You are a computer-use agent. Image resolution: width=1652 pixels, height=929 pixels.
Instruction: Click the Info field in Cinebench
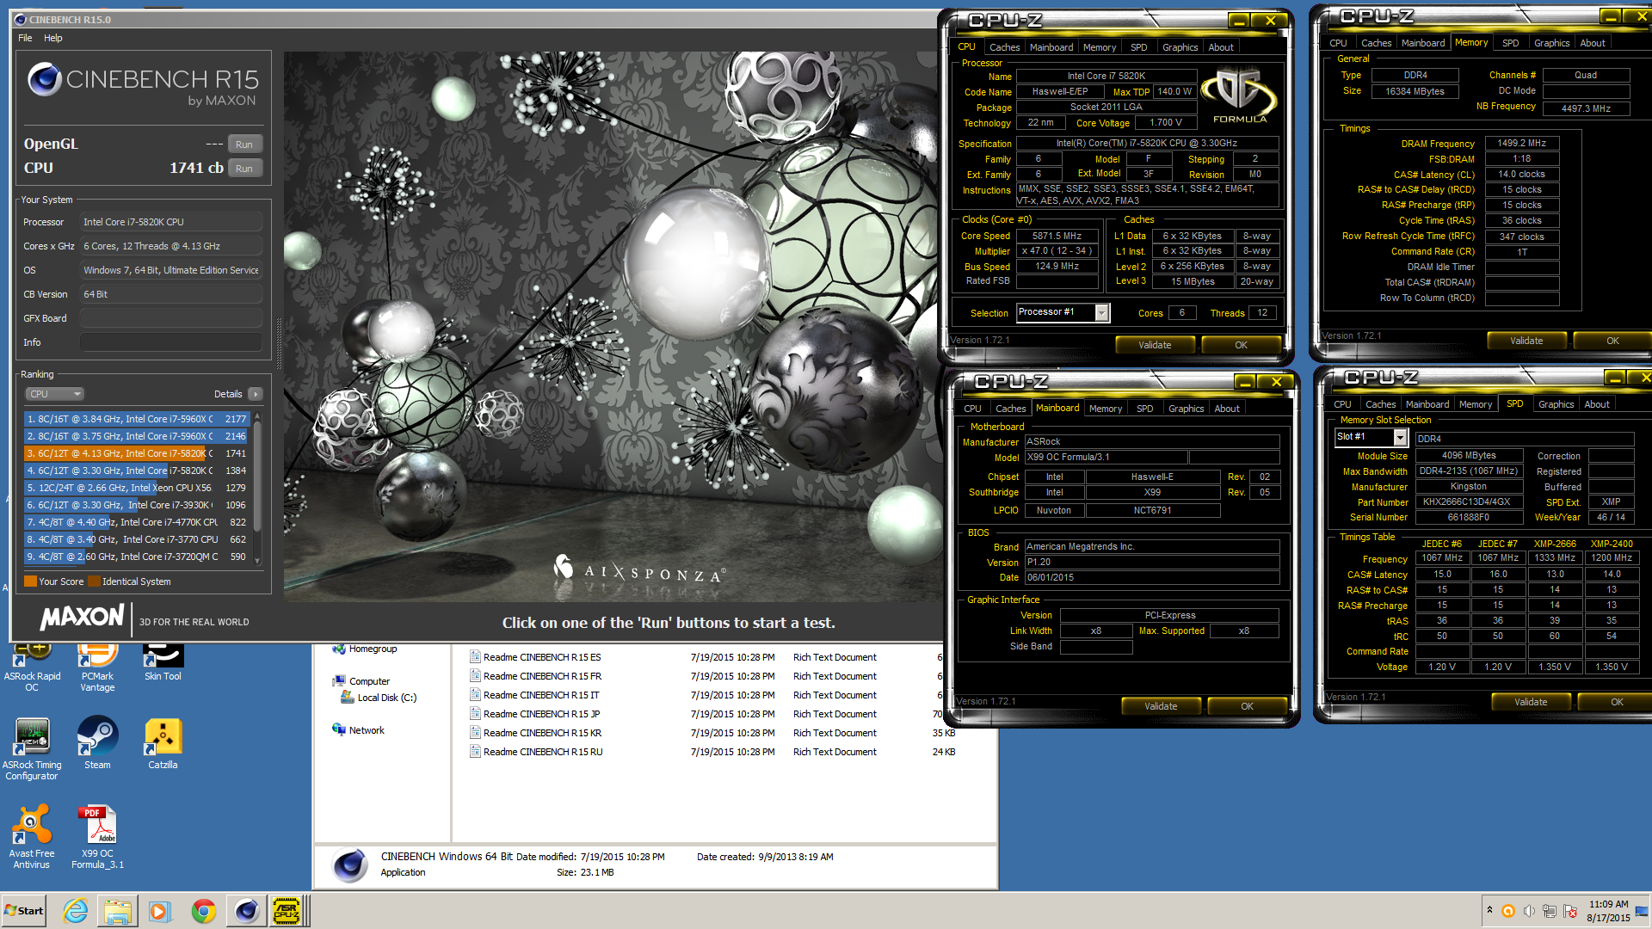(x=171, y=342)
